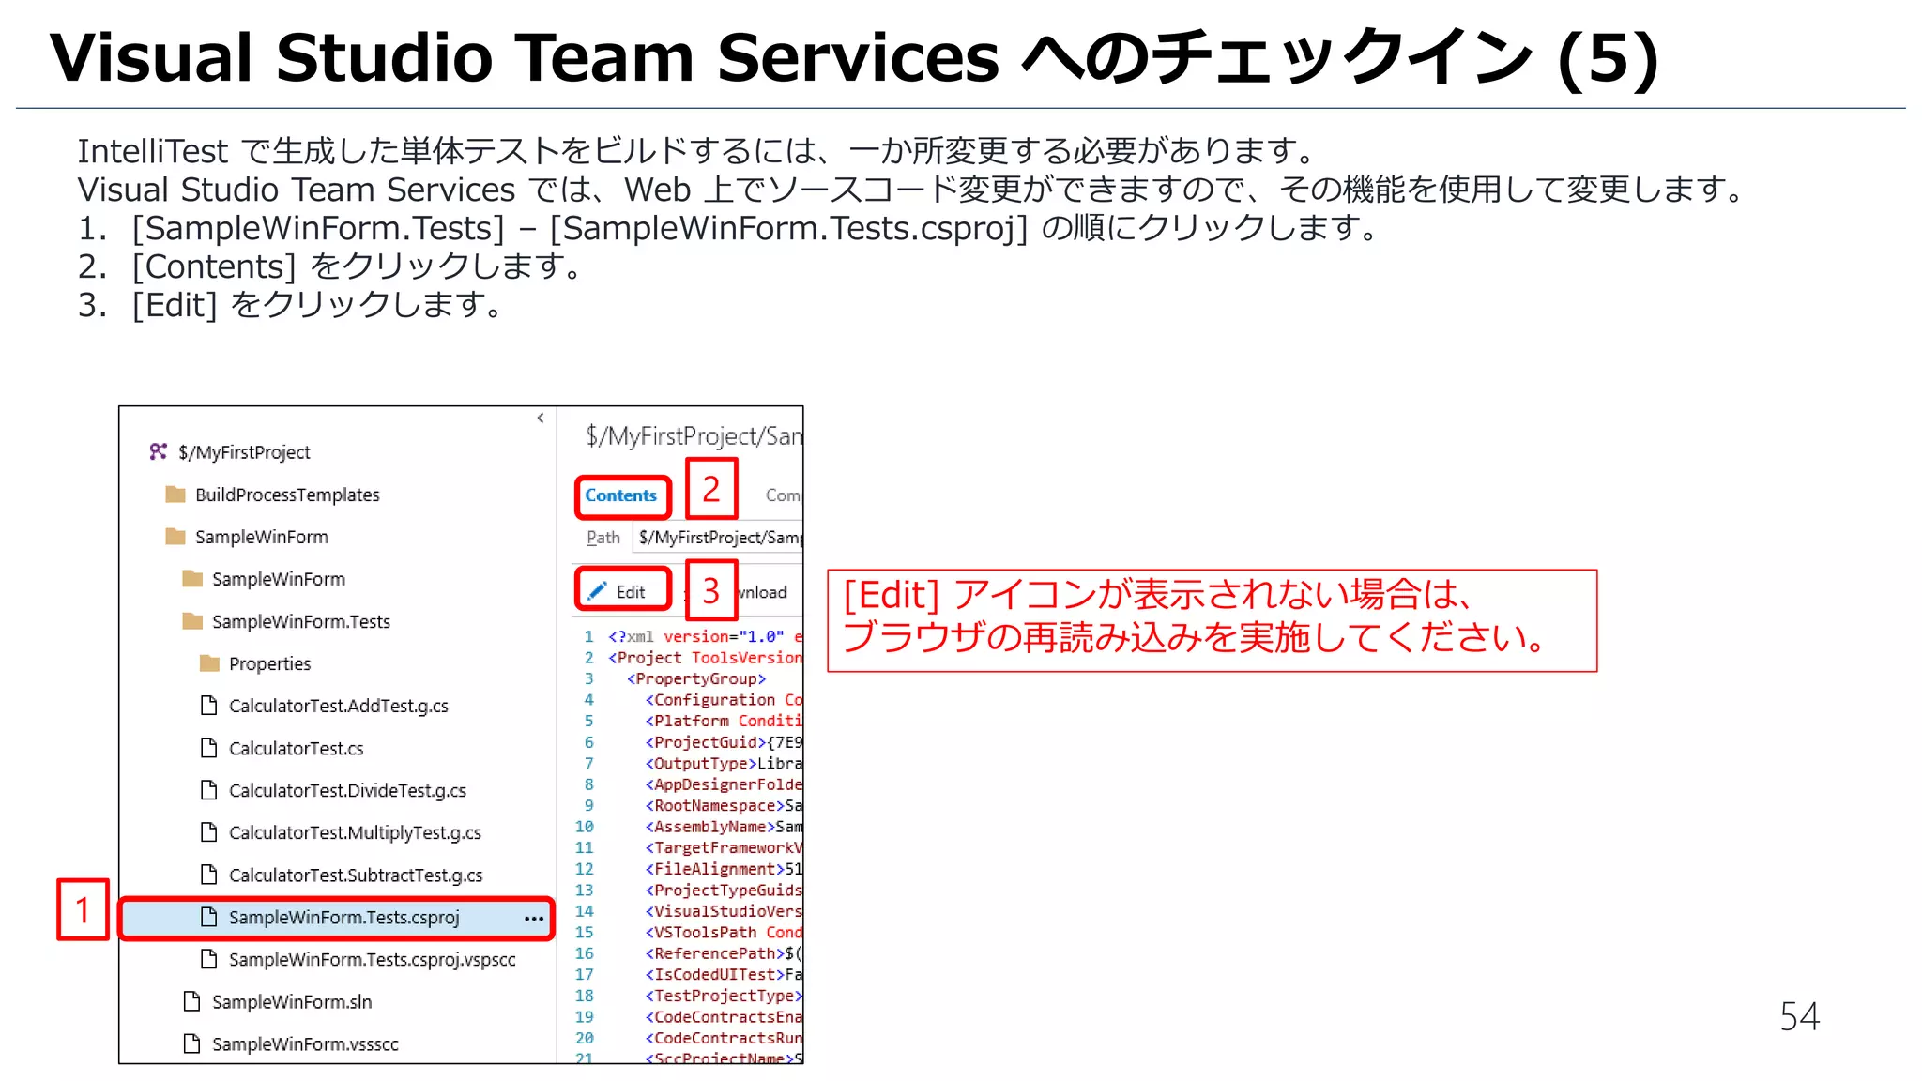Click the file icon of SampleWinForm.sln
Image resolution: width=1922 pixels, height=1081 pixels.
[191, 1000]
